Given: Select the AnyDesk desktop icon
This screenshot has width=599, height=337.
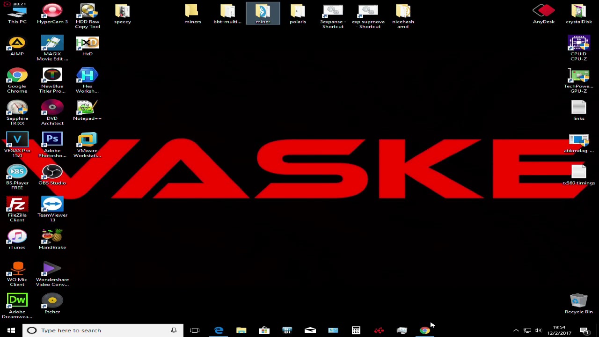Looking at the screenshot, I should pos(543,14).
